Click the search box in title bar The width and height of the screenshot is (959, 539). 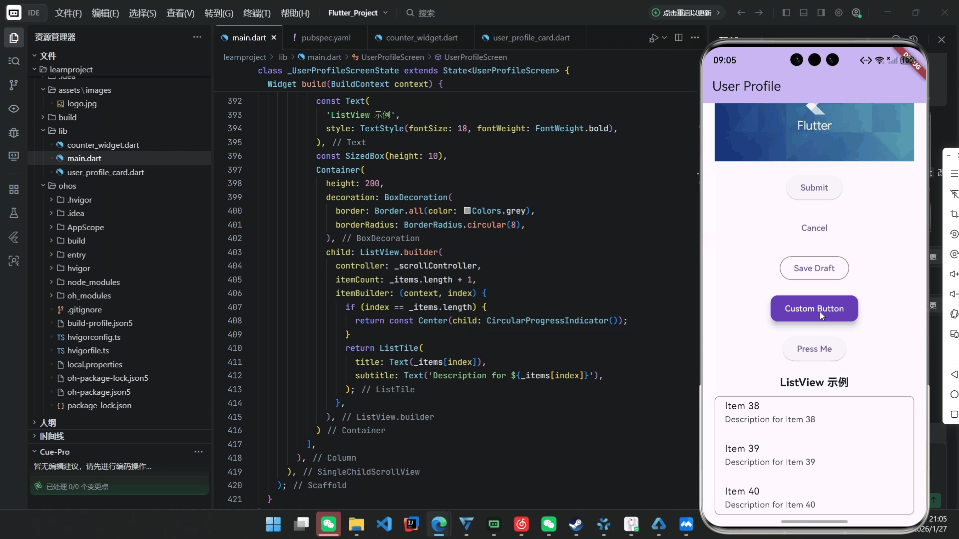tap(426, 13)
